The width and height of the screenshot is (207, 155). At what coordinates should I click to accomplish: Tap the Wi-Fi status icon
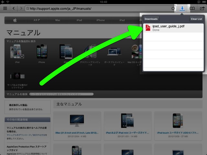(8, 2)
